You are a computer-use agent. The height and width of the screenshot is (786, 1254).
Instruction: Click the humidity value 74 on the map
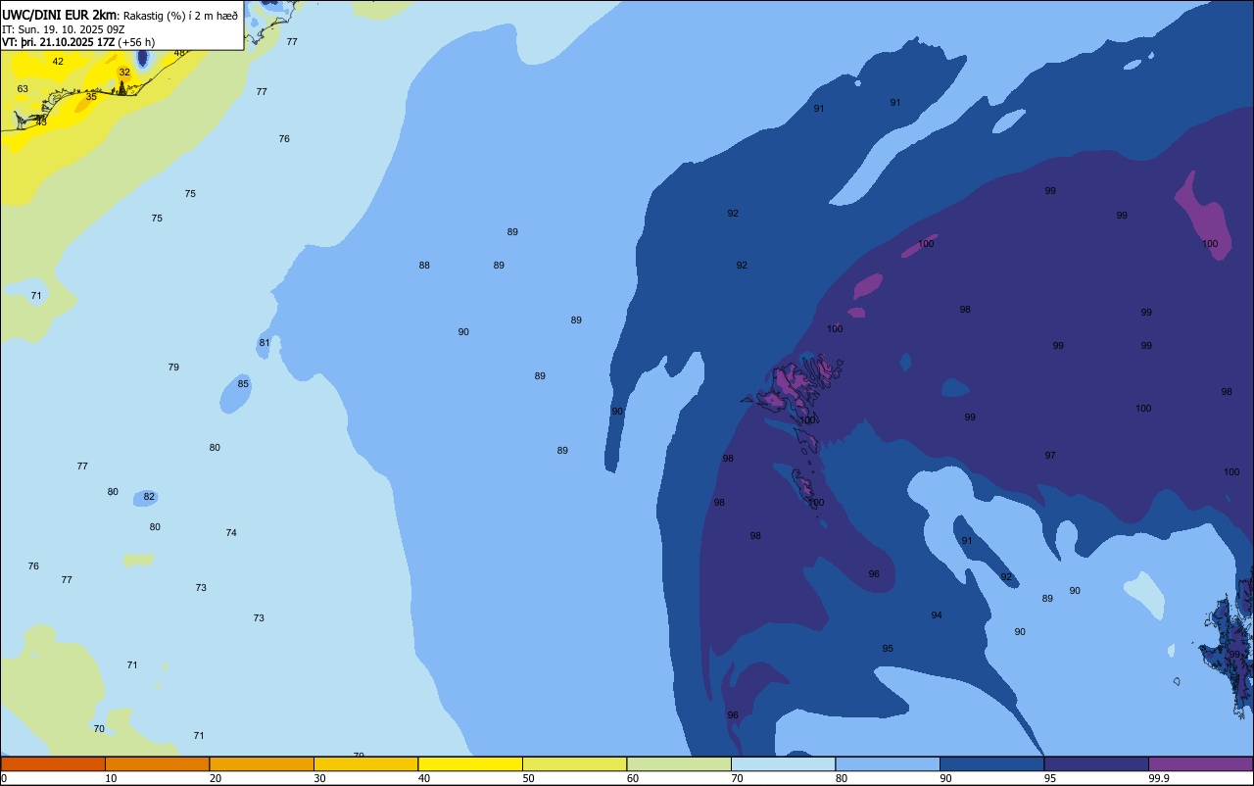(231, 533)
